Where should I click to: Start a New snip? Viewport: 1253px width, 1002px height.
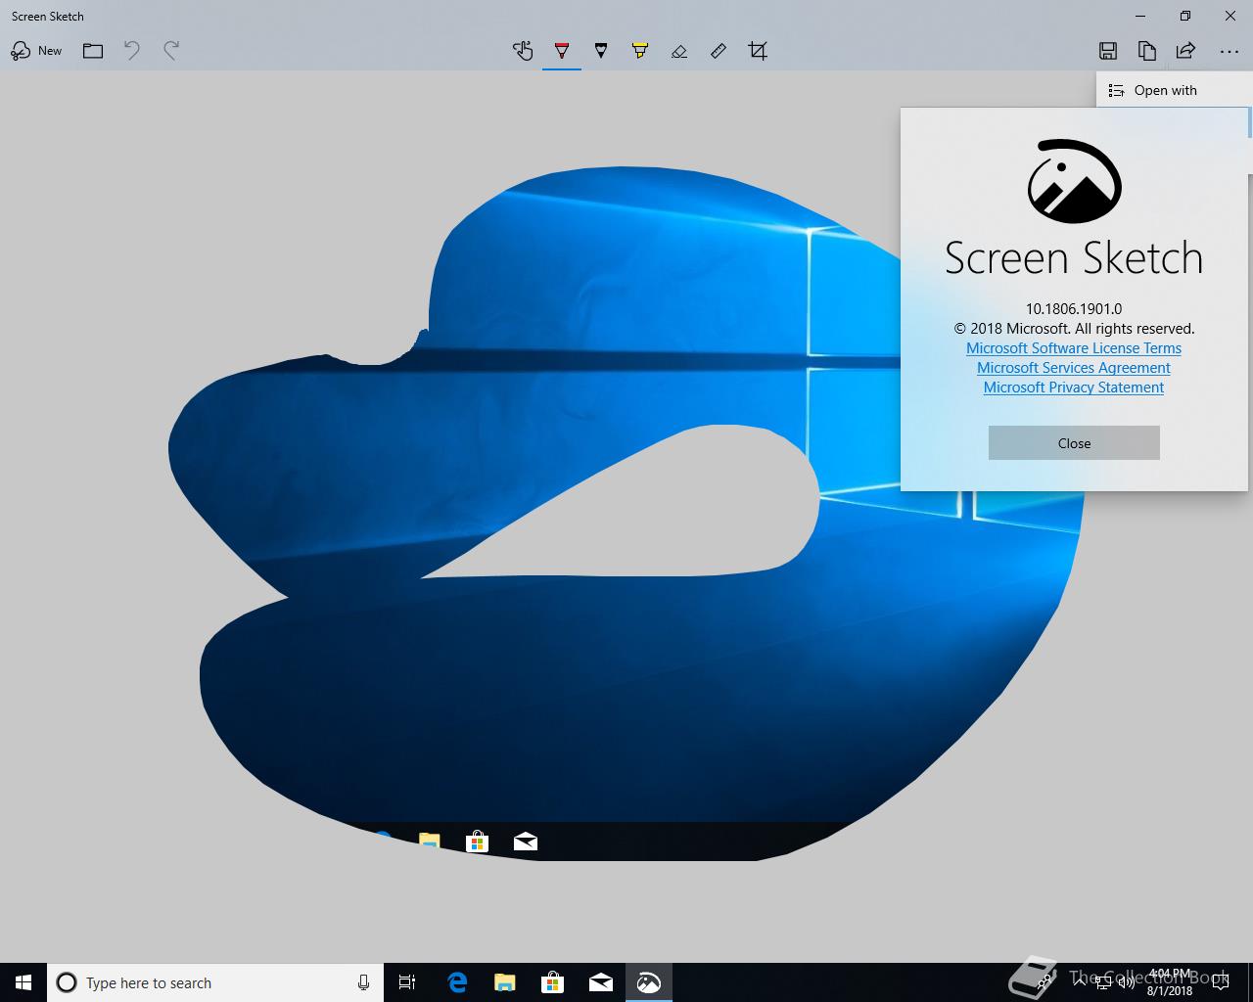(x=36, y=51)
